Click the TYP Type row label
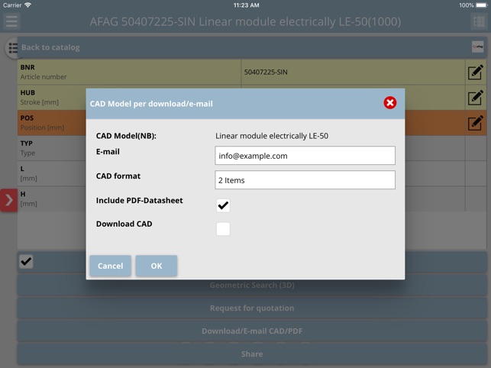 point(27,148)
